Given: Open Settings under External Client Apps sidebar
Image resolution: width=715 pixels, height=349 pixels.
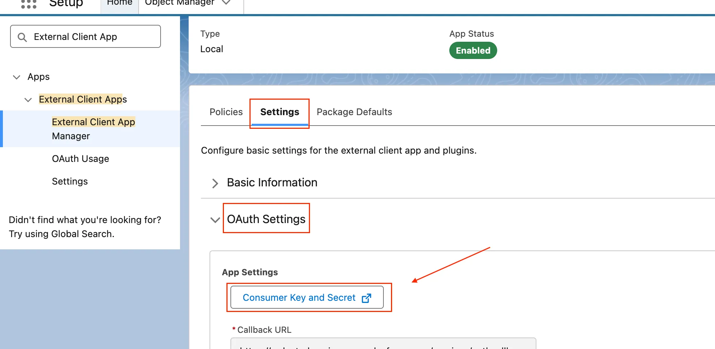Looking at the screenshot, I should click(70, 181).
